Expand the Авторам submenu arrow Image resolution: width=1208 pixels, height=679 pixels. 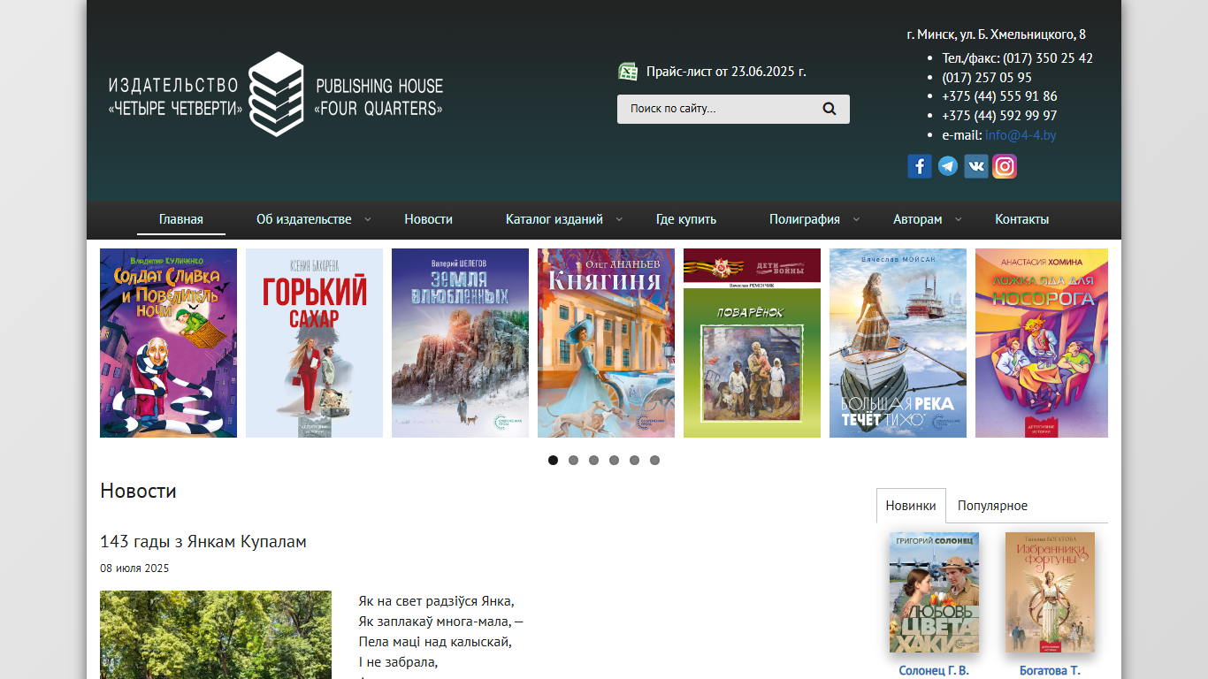click(x=958, y=219)
